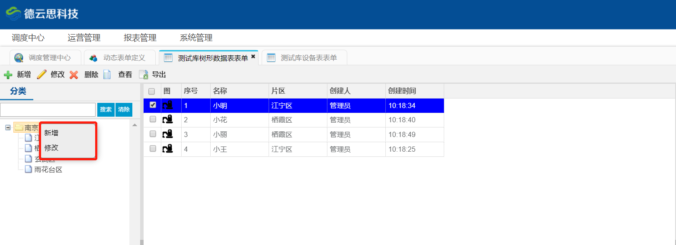
Task: Click the red X 删除 toolbar icon
Action: pos(74,75)
